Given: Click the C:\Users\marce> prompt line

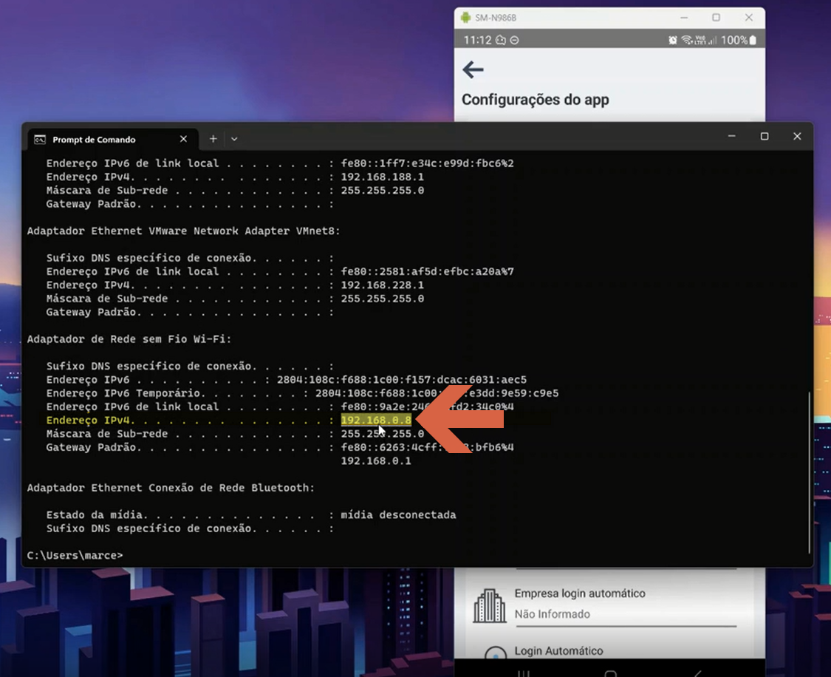Looking at the screenshot, I should click(75, 555).
